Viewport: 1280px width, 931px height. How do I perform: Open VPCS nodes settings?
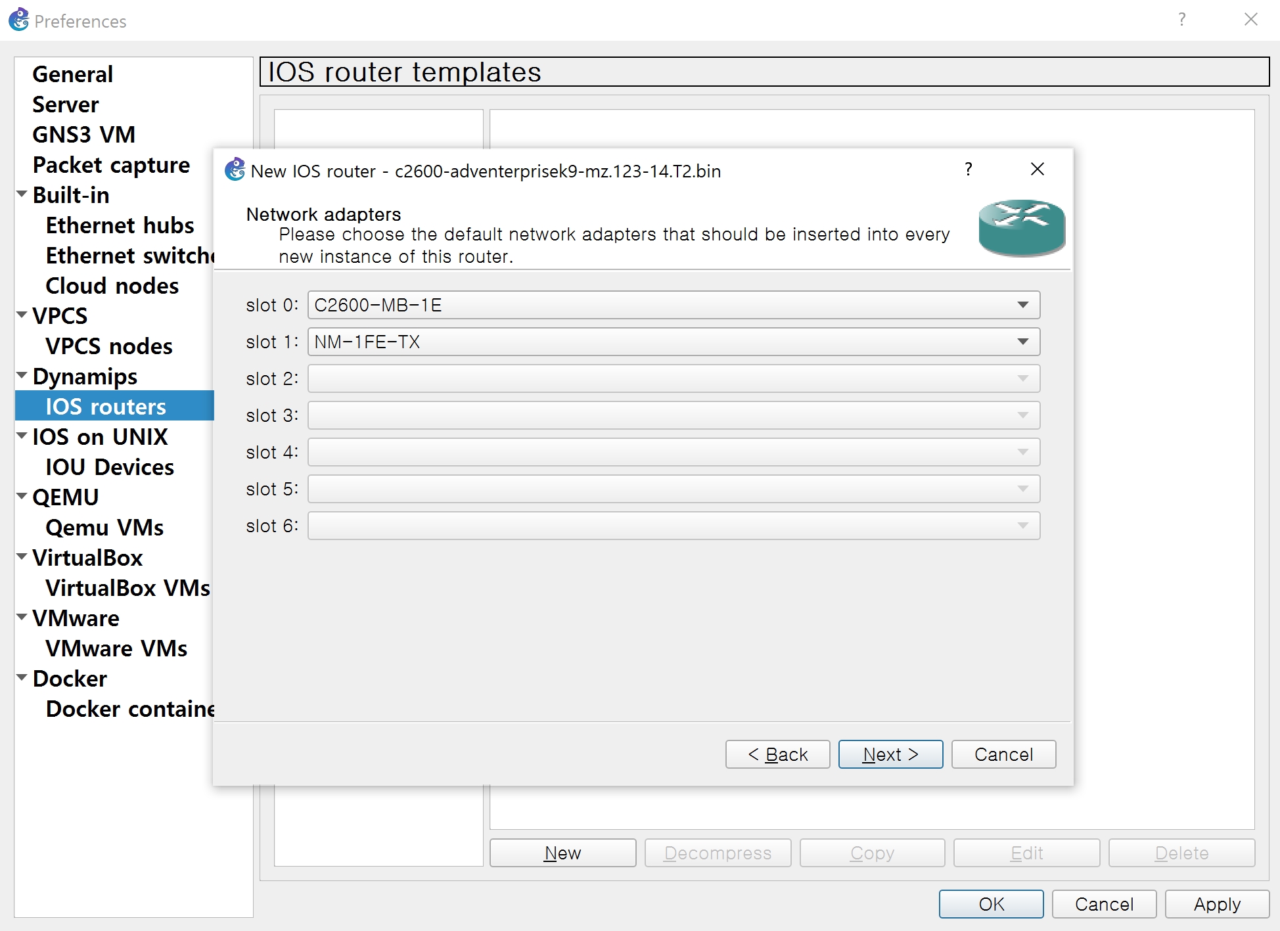(x=109, y=346)
